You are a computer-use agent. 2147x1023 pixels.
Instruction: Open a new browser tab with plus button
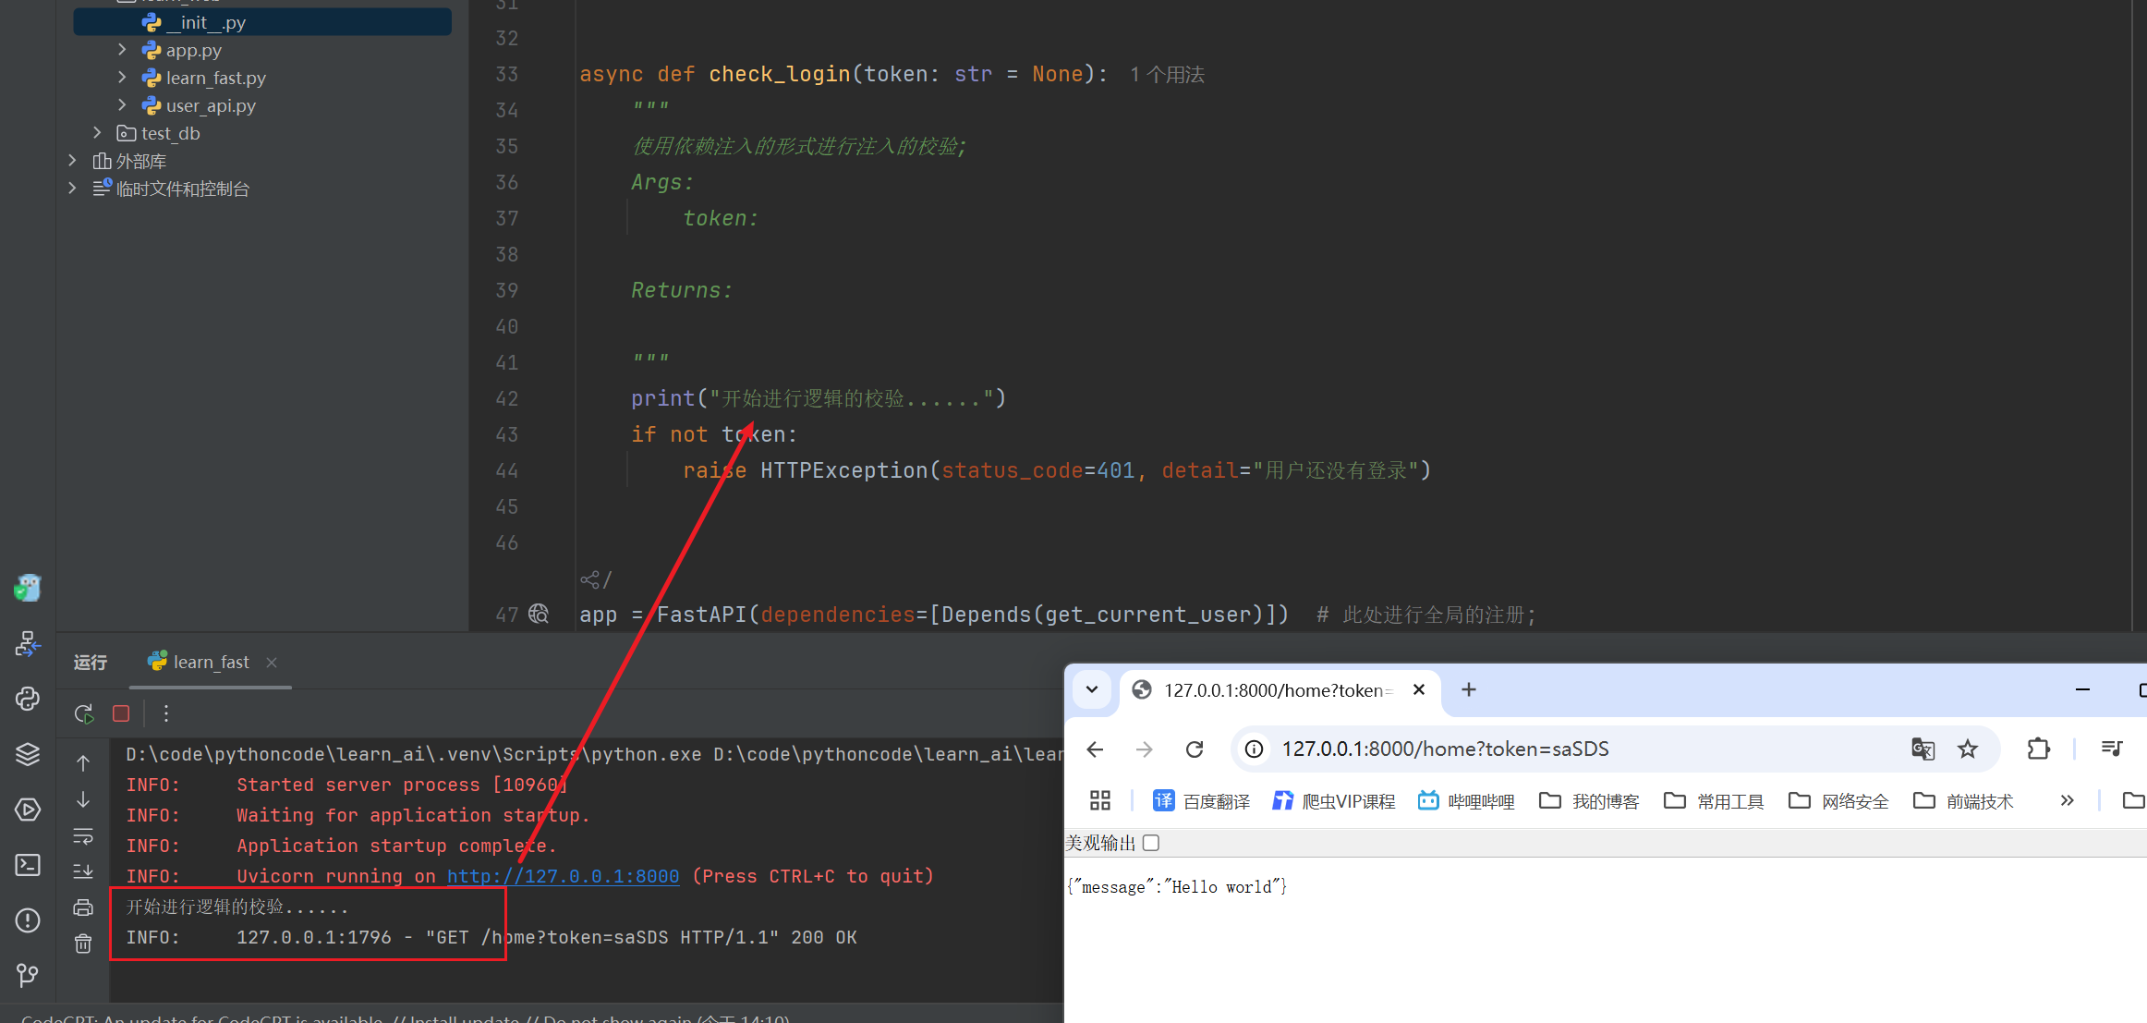pos(1469,689)
